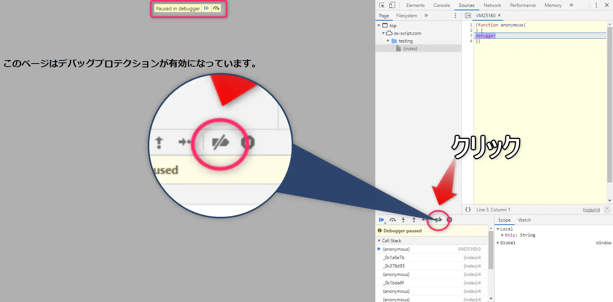The image size is (613, 302).
Task: Open DevTools three-dot customize menu
Action: pyautogui.click(x=596, y=5)
